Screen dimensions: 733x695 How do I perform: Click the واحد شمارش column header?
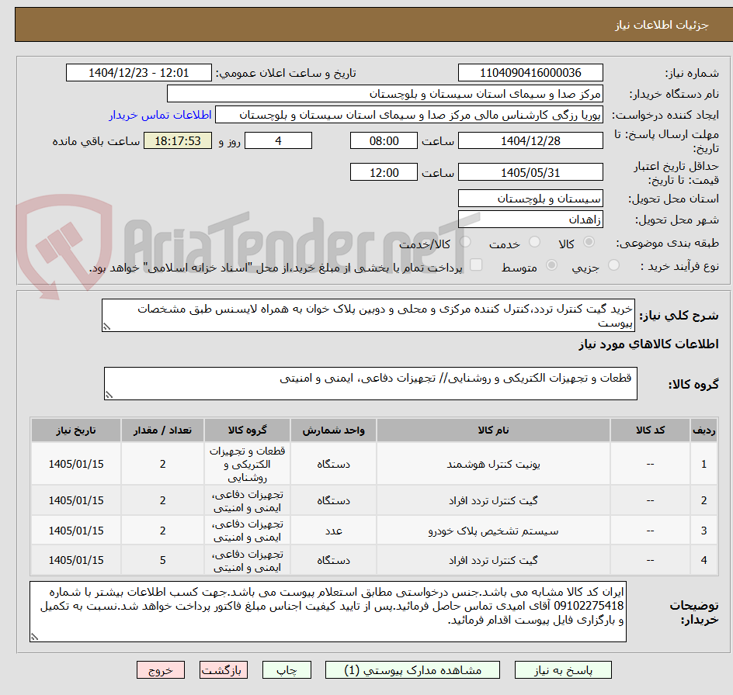click(x=333, y=430)
